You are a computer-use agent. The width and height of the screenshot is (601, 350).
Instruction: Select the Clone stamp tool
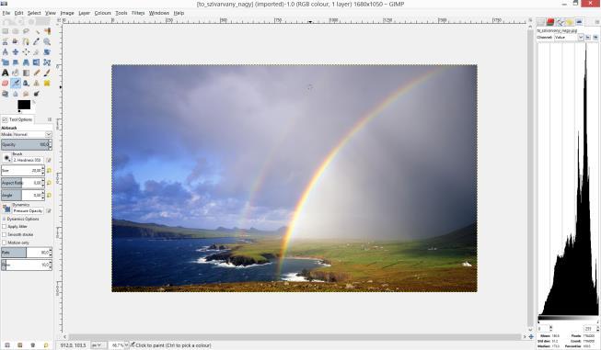coord(37,83)
